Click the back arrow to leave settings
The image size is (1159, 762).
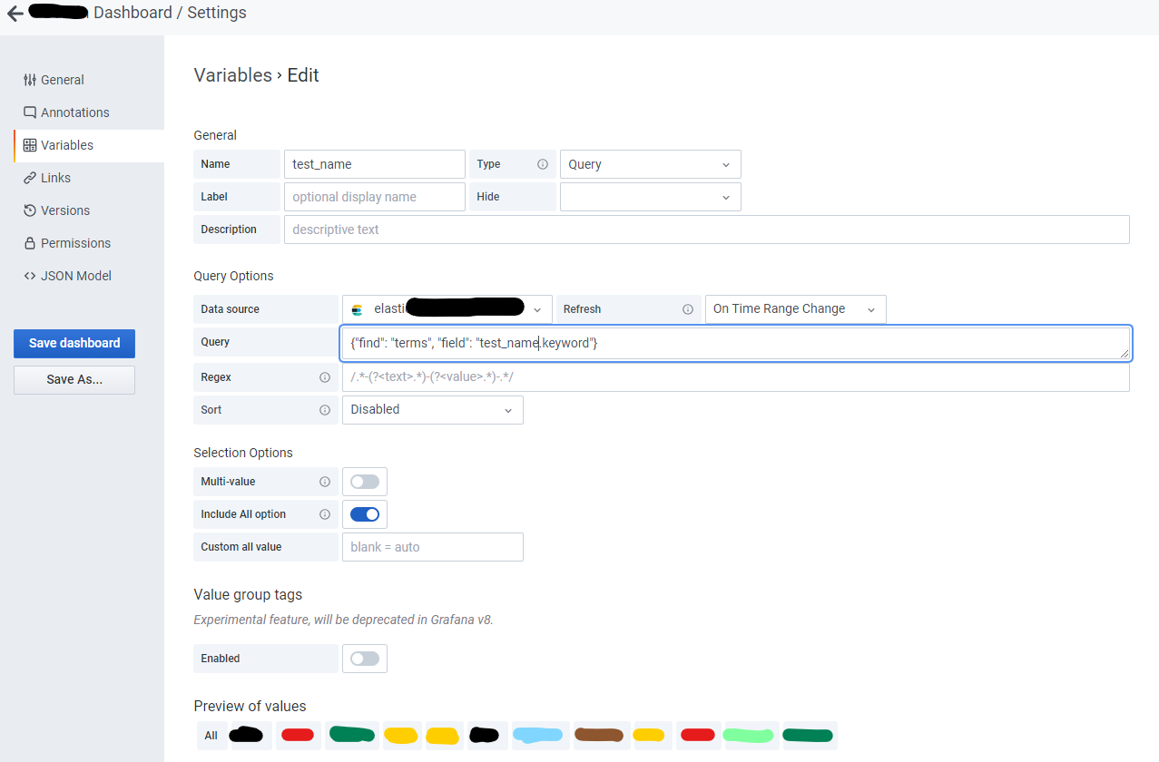[x=13, y=12]
